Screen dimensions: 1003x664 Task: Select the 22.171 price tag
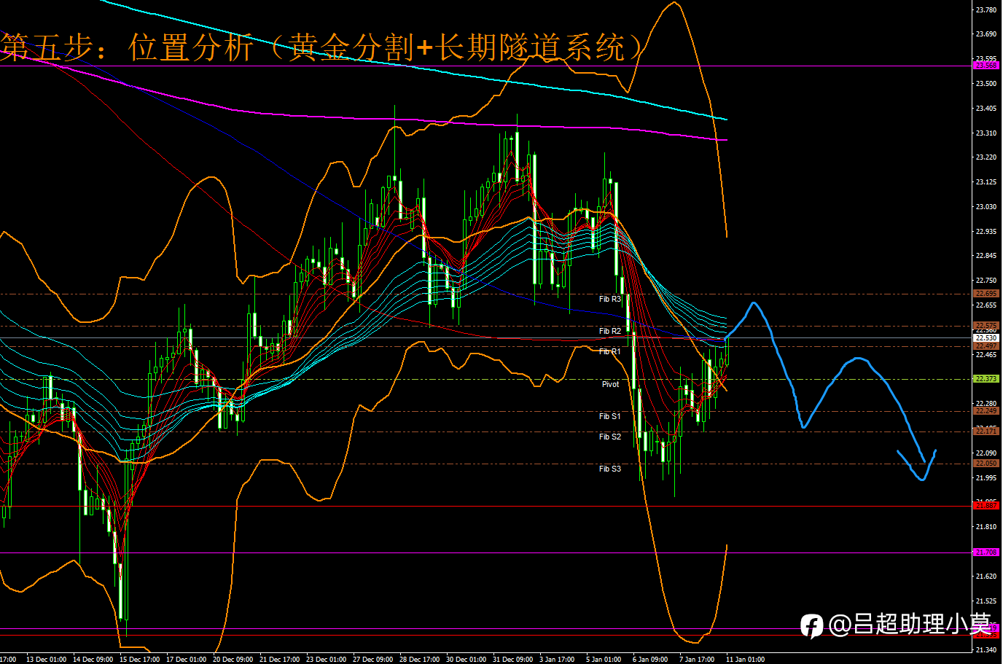(986, 431)
